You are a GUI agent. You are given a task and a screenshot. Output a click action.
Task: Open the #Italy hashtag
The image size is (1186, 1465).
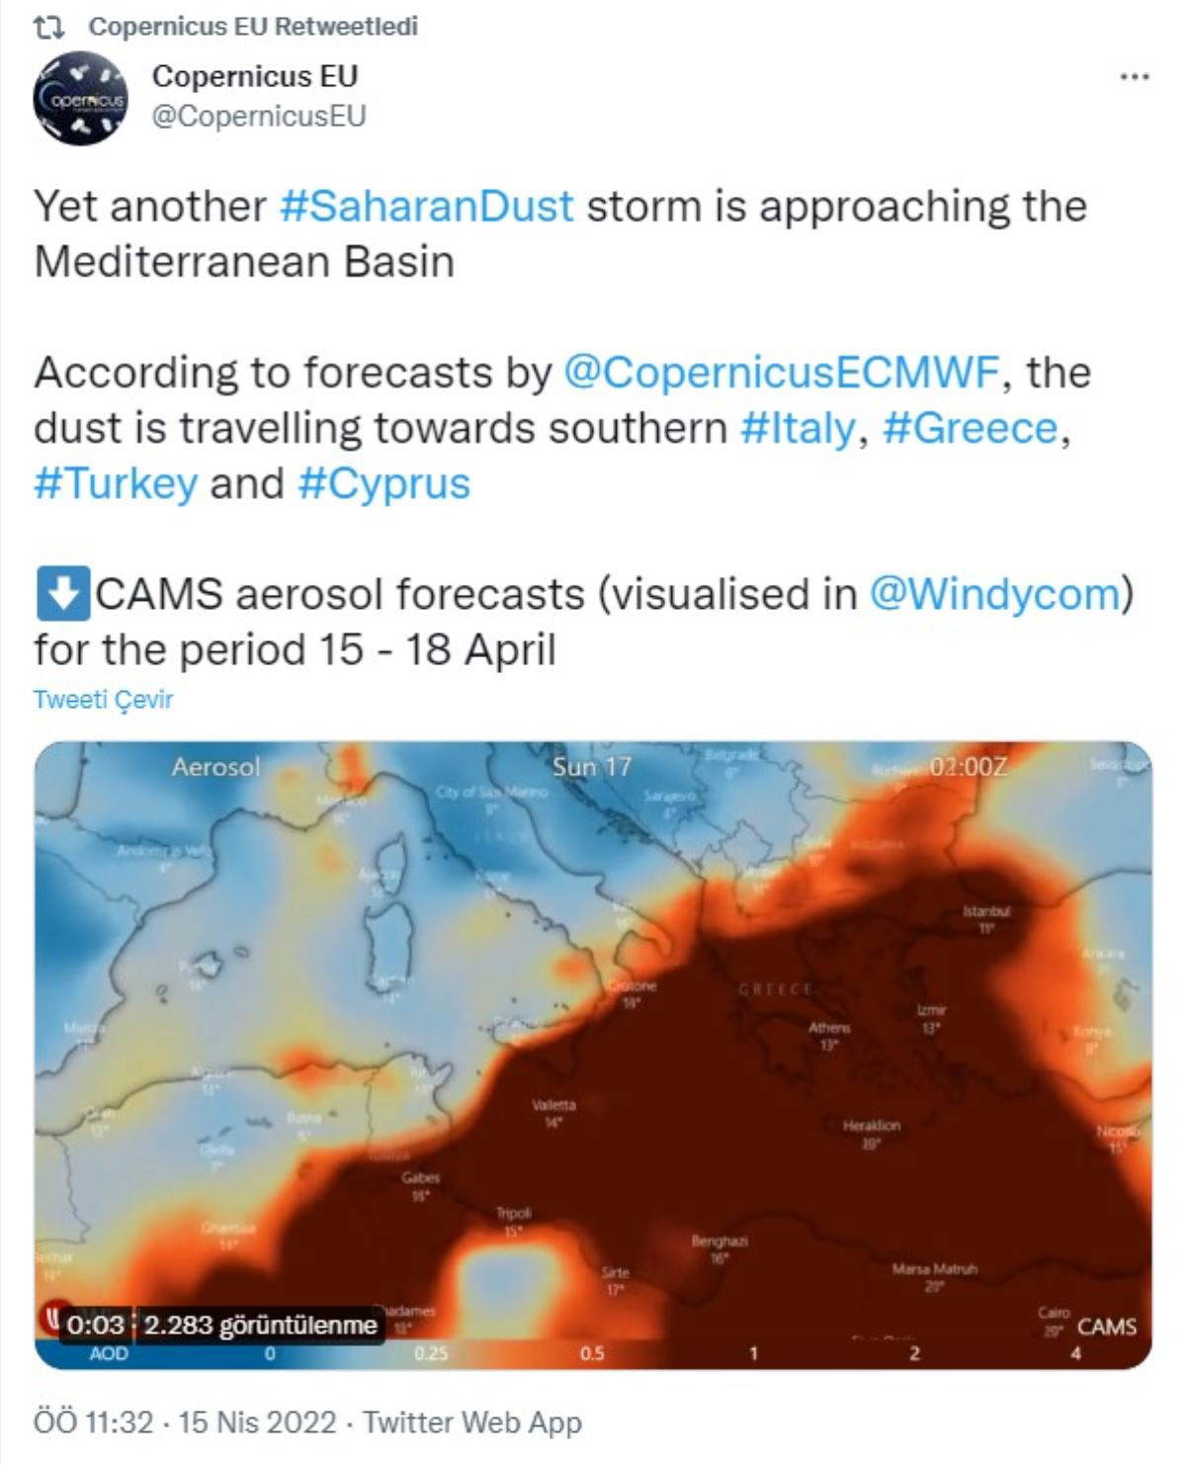click(797, 428)
